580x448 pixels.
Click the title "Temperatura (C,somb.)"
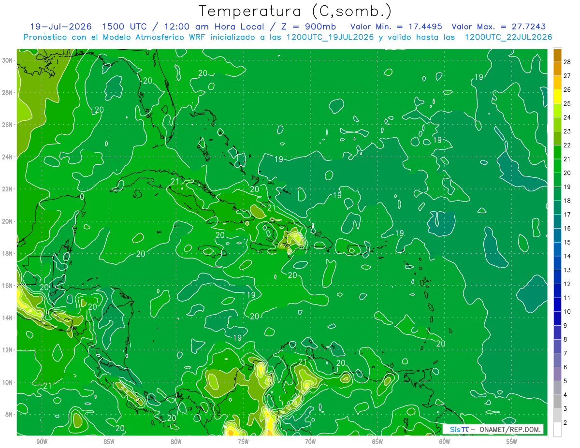click(295, 11)
